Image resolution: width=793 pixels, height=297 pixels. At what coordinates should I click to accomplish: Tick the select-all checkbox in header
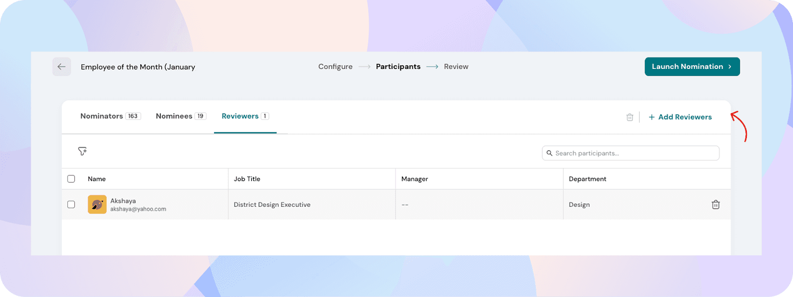[71, 179]
